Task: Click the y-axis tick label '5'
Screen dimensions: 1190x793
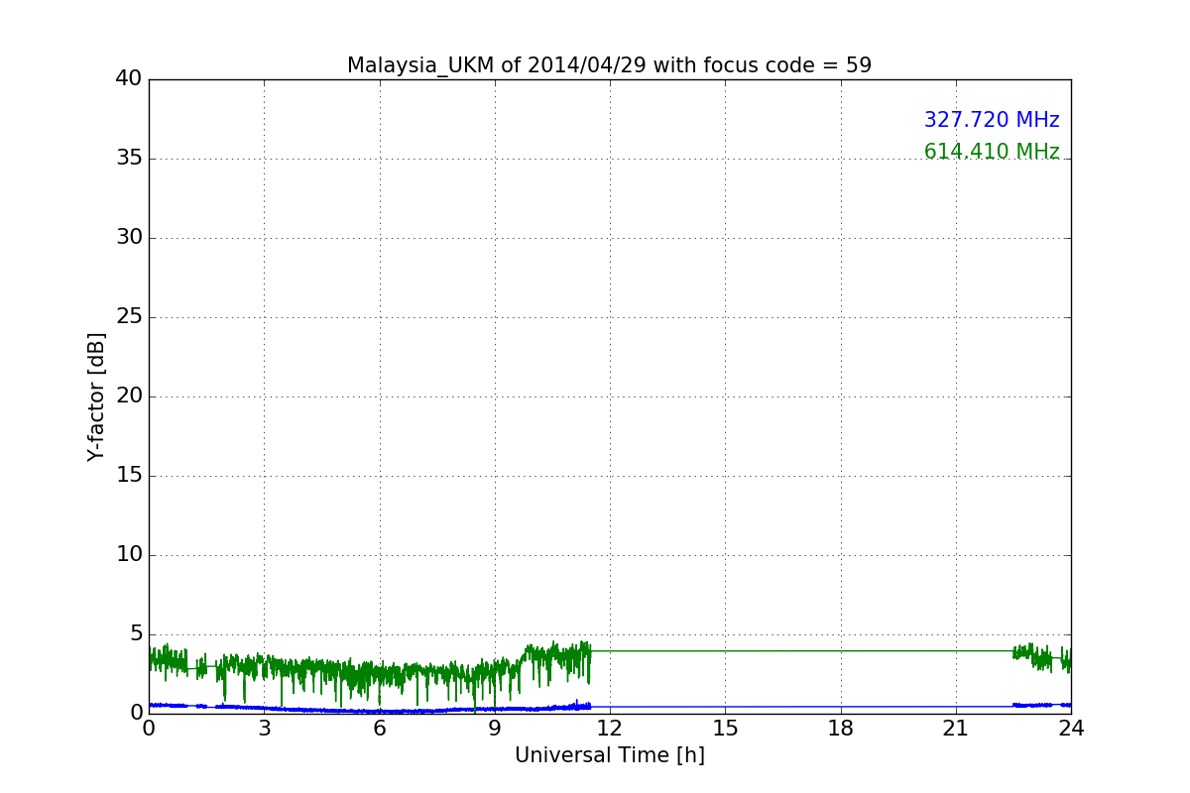Action: (x=136, y=634)
